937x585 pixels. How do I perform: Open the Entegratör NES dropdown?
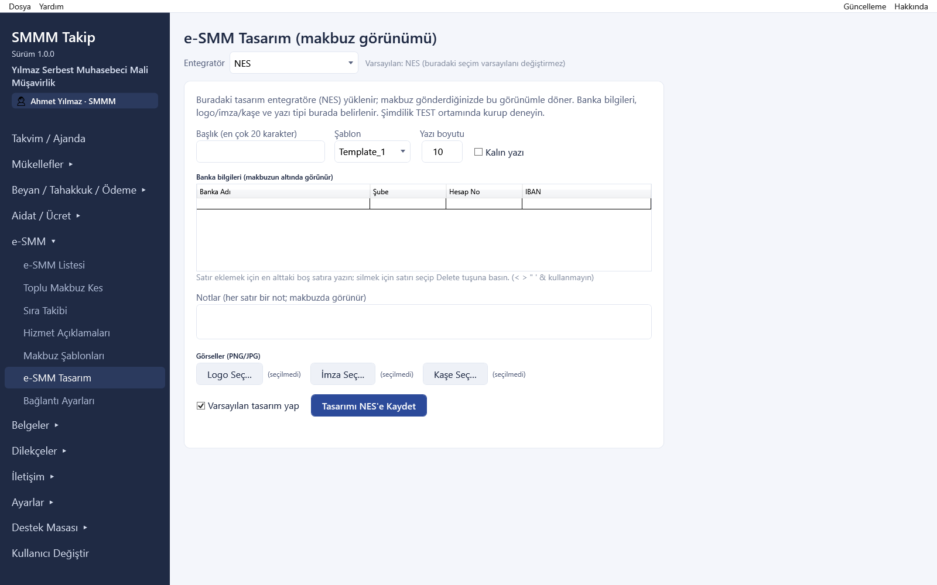293,63
